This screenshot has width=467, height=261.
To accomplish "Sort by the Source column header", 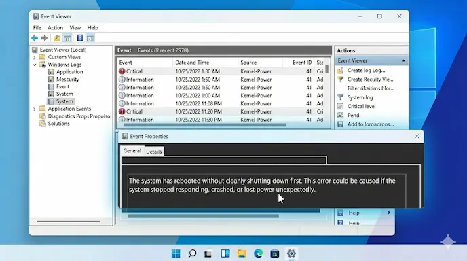I will [x=260, y=63].
